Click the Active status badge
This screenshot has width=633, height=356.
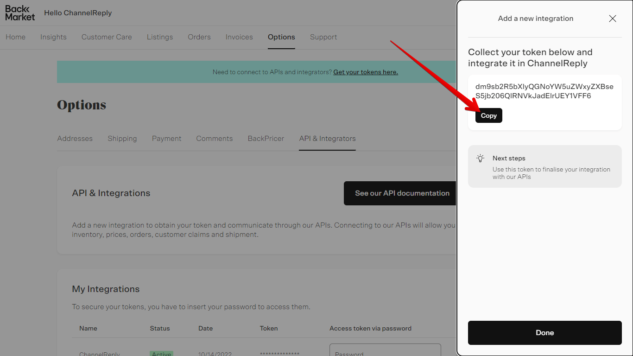(161, 354)
